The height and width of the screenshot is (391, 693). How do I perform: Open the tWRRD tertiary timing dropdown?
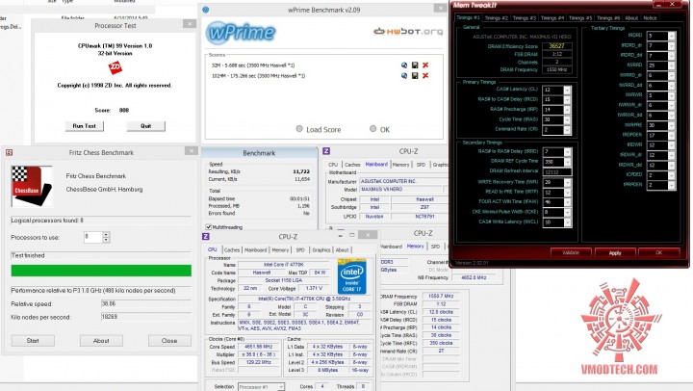[x=672, y=65]
